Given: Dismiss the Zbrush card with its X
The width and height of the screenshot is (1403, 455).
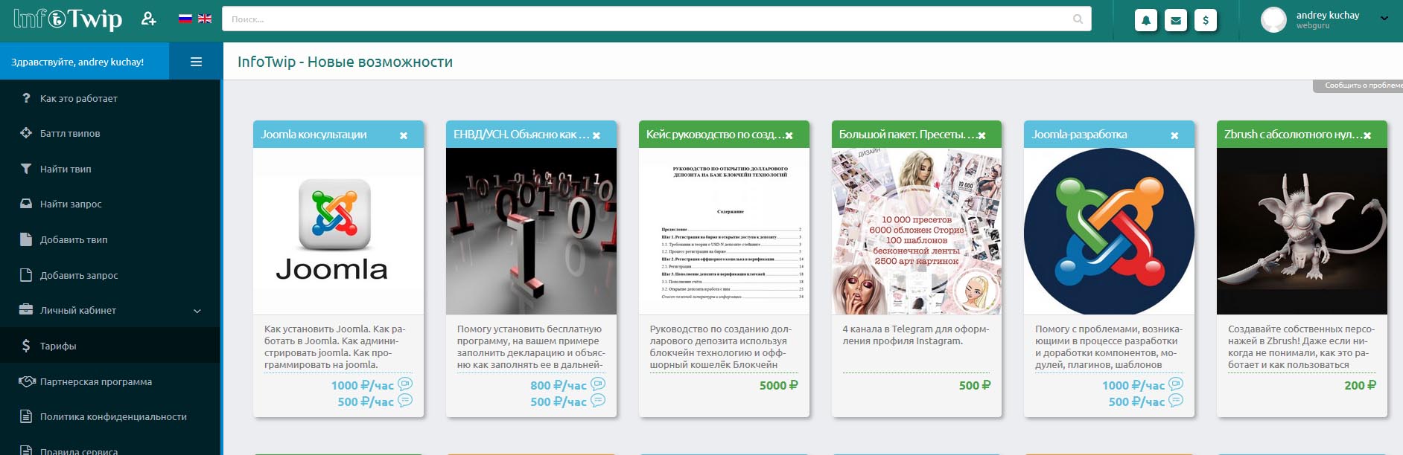Looking at the screenshot, I should click(1367, 135).
